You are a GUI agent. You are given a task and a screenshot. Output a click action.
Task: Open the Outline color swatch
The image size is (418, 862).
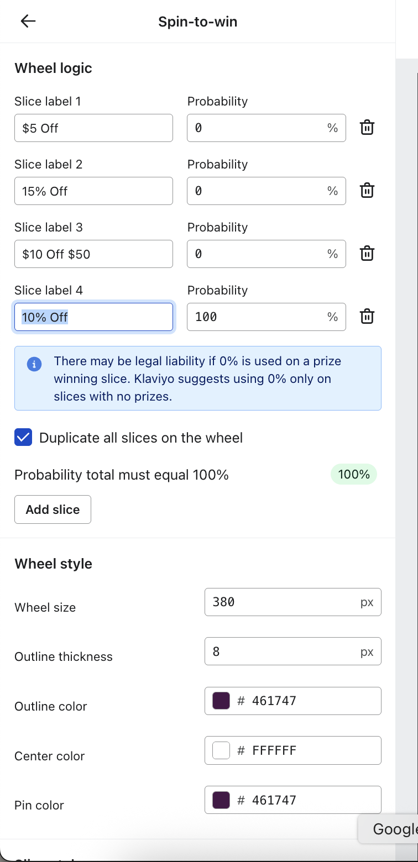click(221, 700)
